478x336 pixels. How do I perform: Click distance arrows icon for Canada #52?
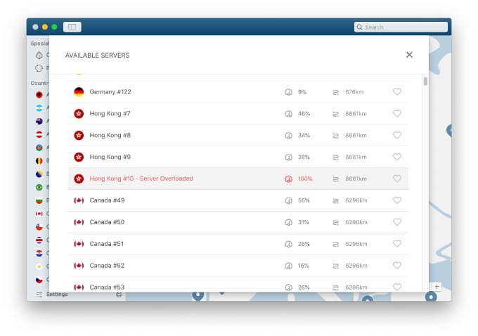coord(335,266)
